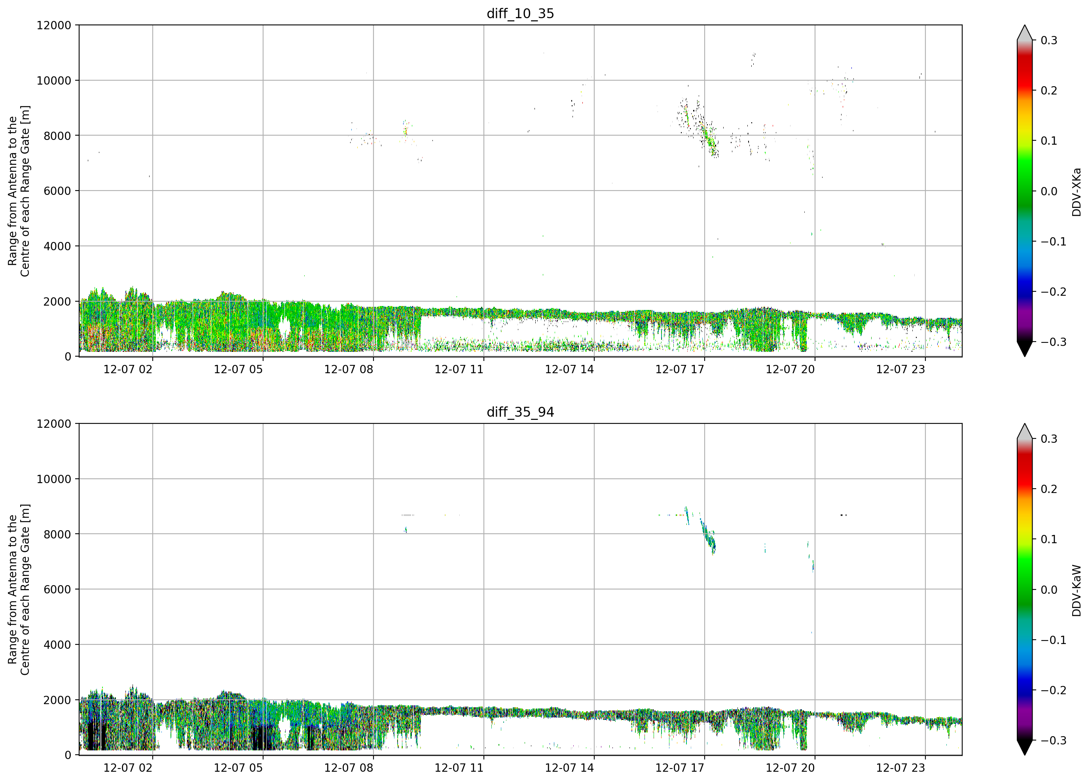
Task: Click the gray upper extend arrow of the DDV-XKa colorbar
Action: pos(1025,33)
